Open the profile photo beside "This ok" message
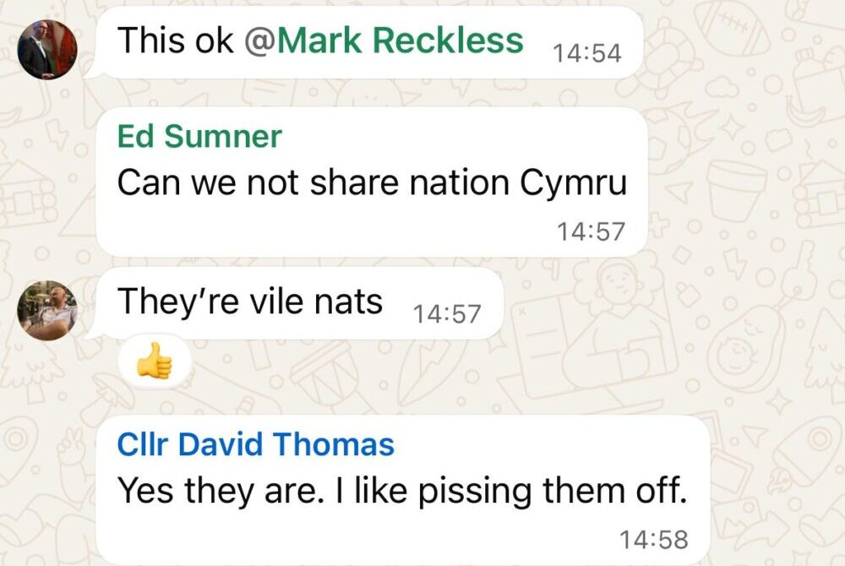 tap(47, 50)
